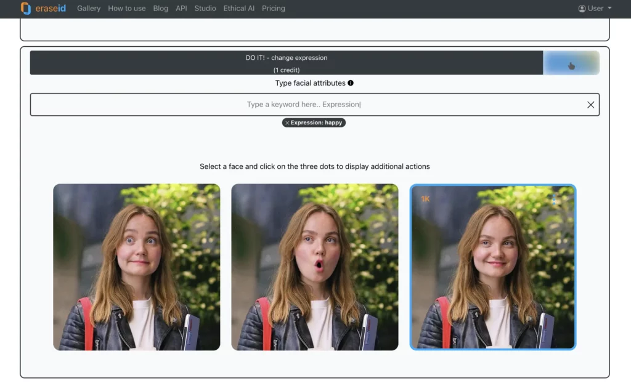Click the info icon beside Type facial attributes
The height and width of the screenshot is (383, 631).
click(351, 83)
